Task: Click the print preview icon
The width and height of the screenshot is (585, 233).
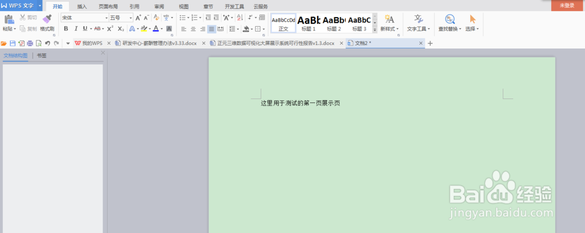Action: coord(39,43)
